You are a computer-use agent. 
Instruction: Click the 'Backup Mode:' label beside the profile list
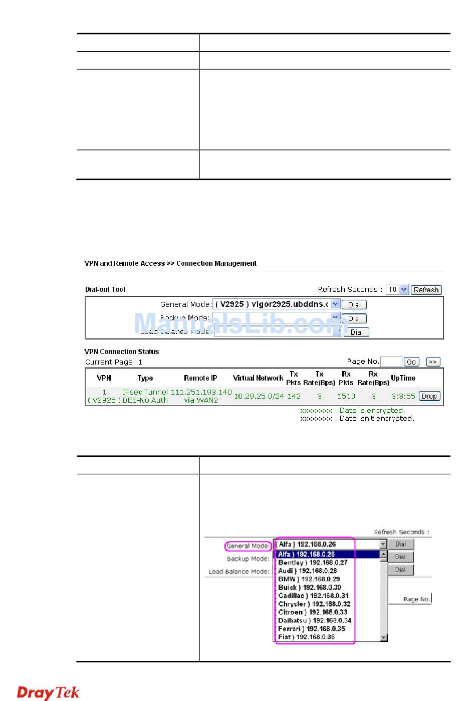(x=248, y=559)
